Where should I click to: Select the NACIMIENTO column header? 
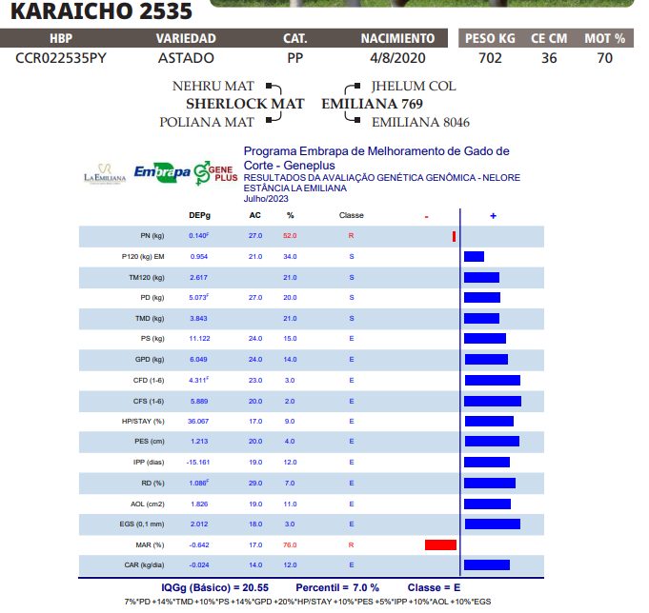click(x=397, y=39)
